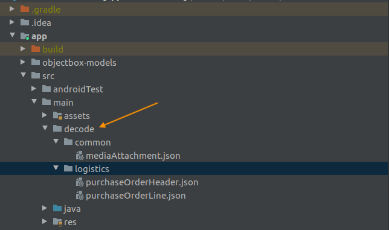Collapse the logistics folder arrow
Viewport: 389px width, 230px height.
point(56,168)
